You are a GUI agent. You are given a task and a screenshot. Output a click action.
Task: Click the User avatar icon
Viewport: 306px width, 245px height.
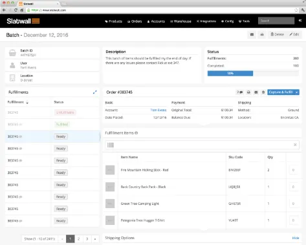[12, 65]
